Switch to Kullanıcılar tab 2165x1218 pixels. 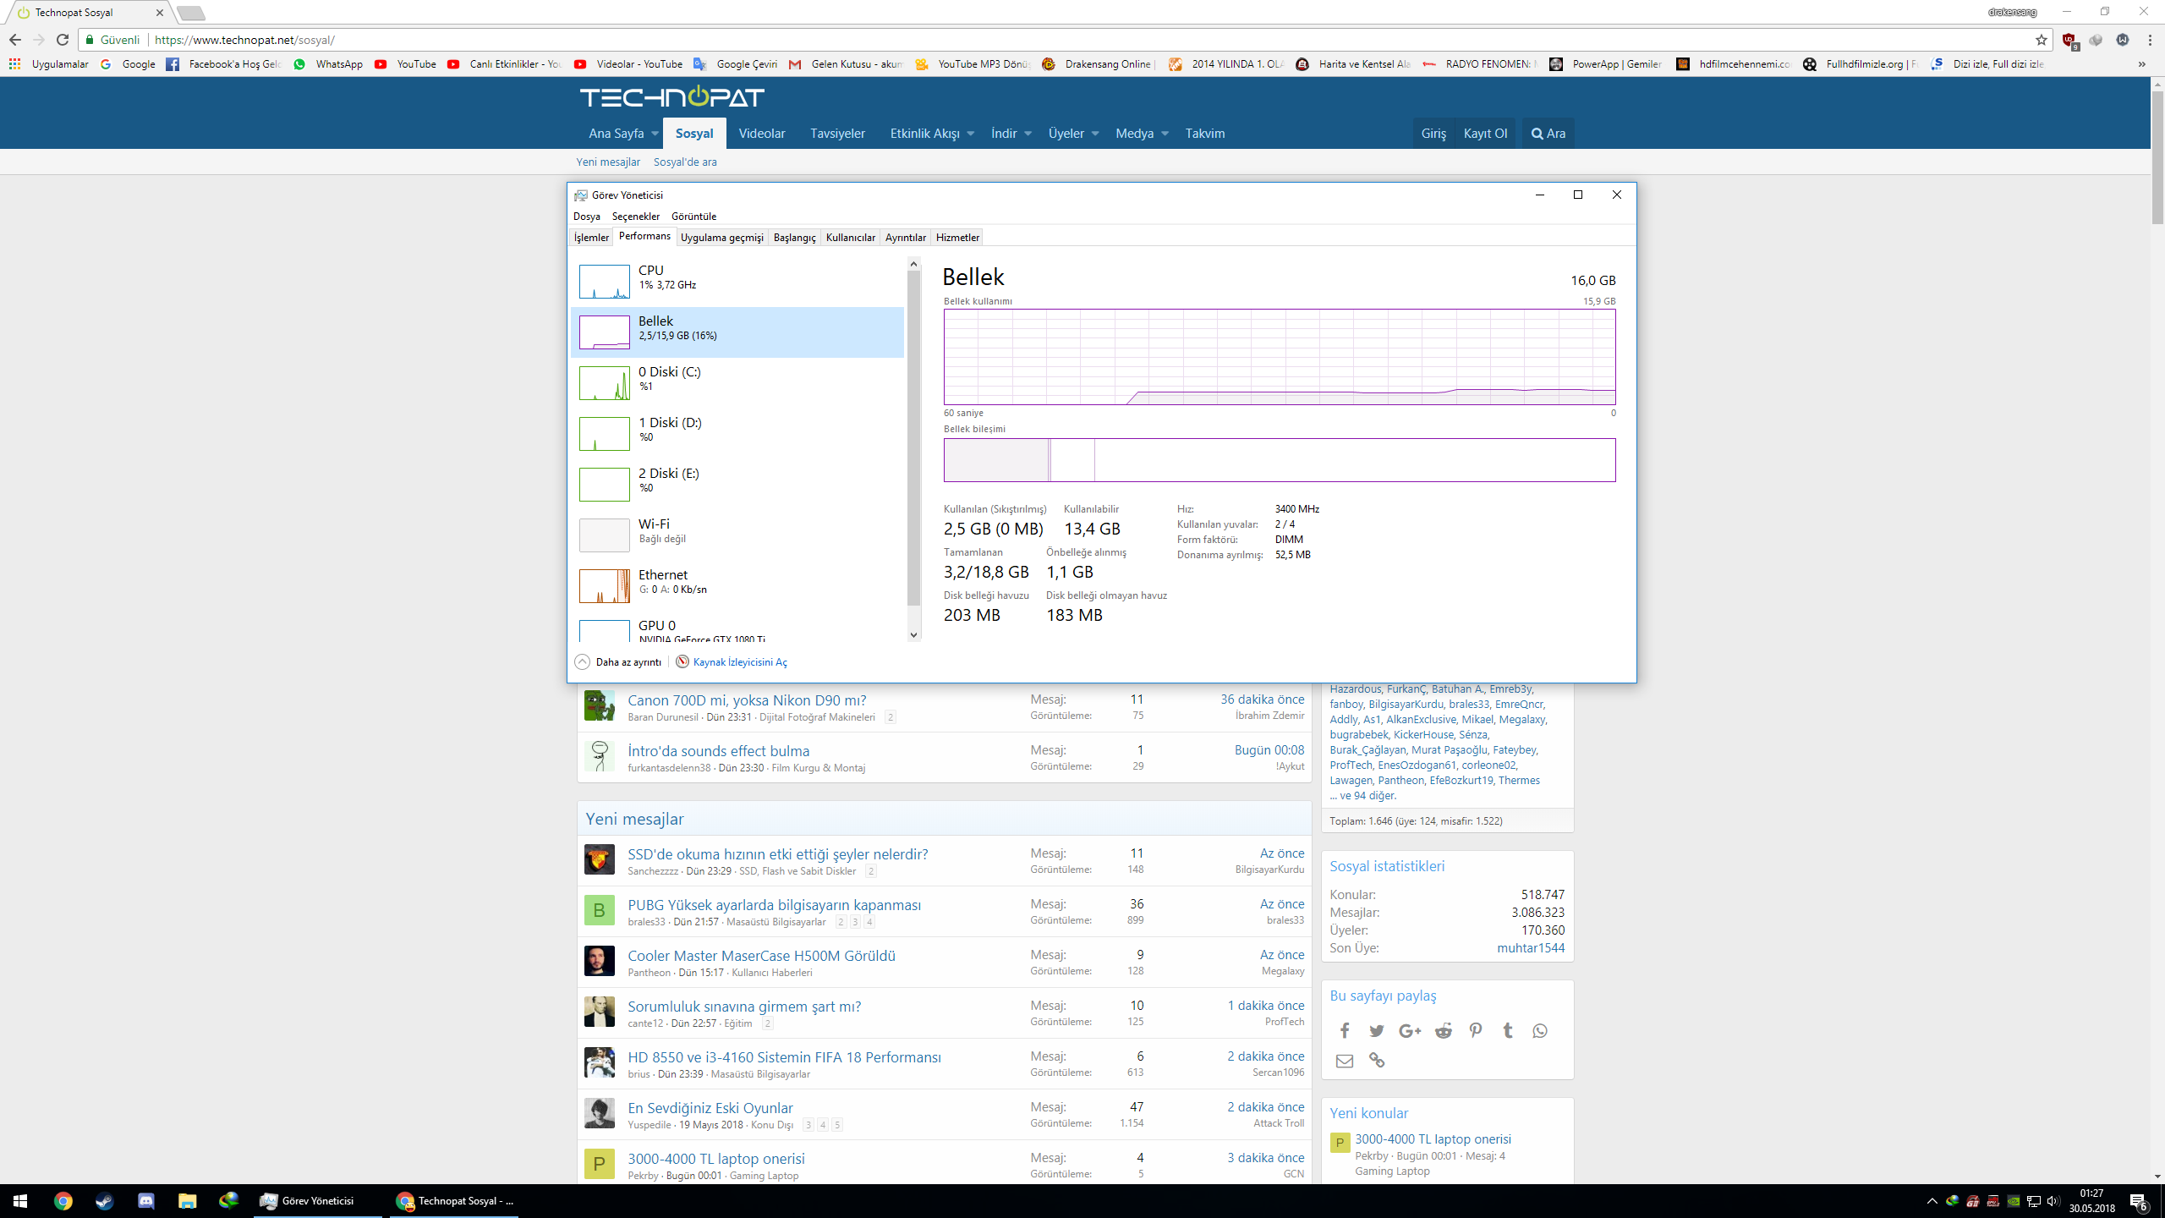(x=850, y=237)
